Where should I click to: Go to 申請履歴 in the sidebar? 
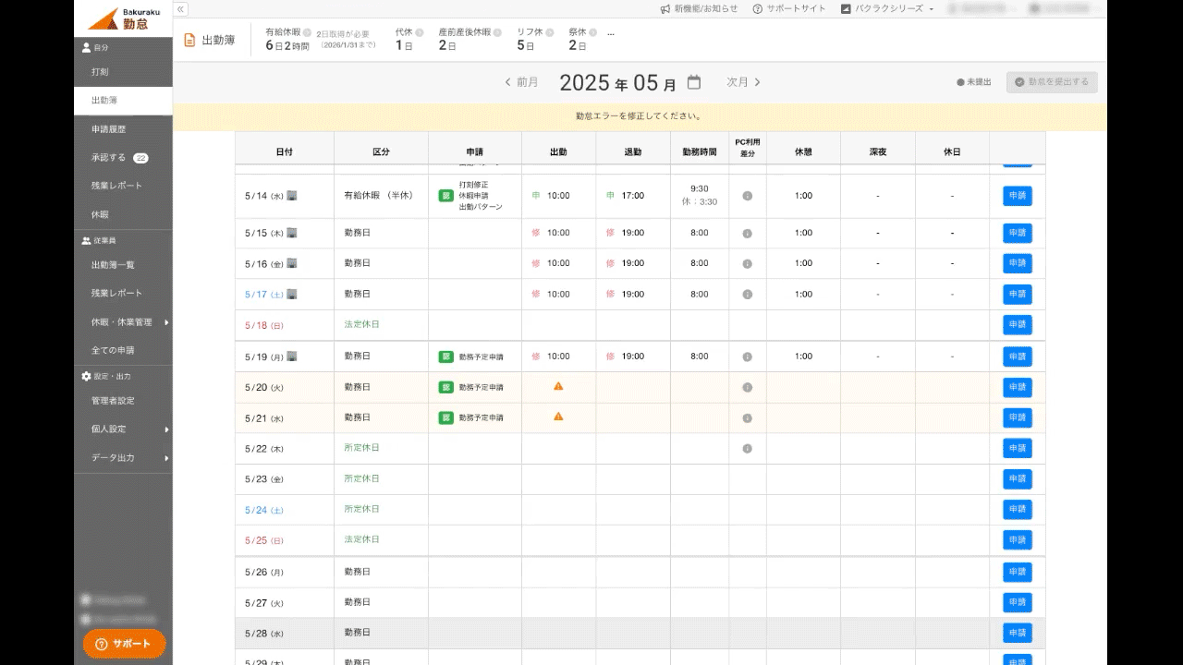coord(108,129)
